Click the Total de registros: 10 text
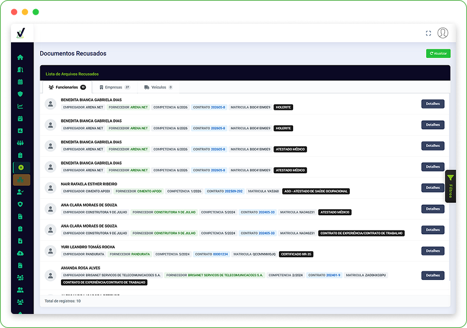 click(62, 301)
